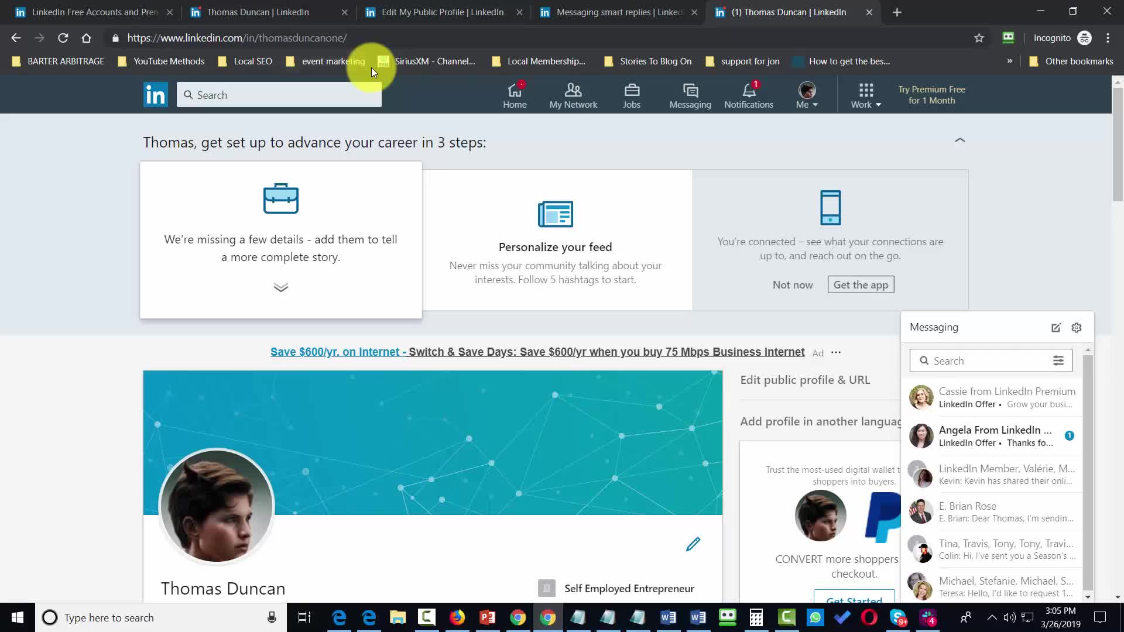Click Windows taskbar search box
1124x632 pixels.
coord(161,617)
